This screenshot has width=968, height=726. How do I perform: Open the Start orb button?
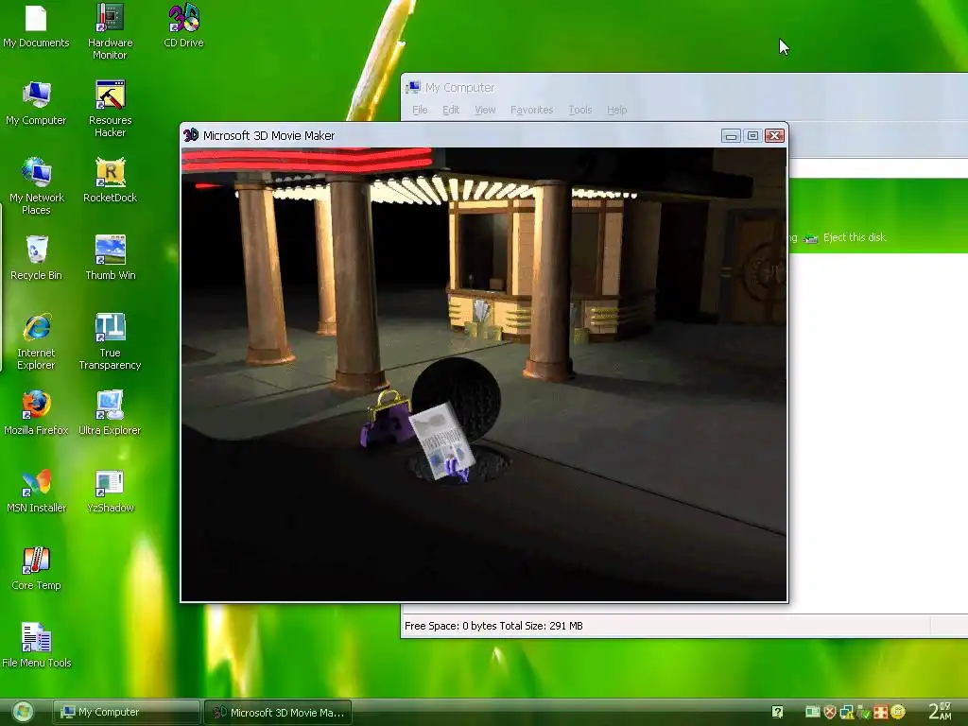23,712
